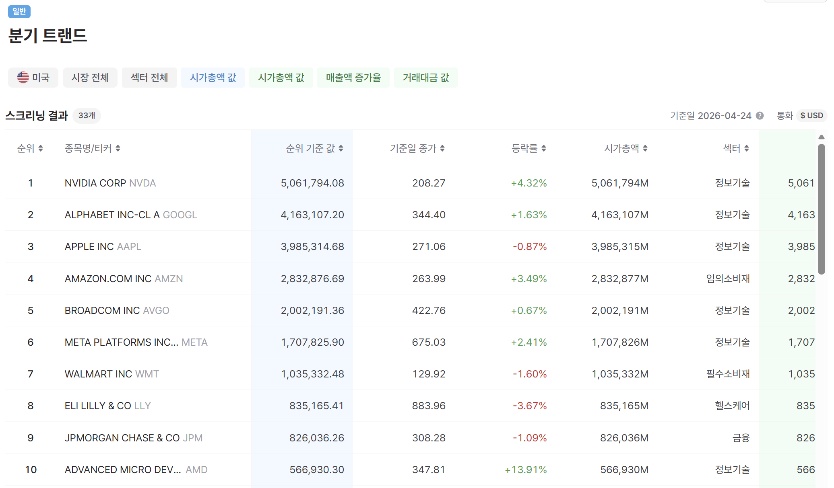The height and width of the screenshot is (488, 834).
Task: Click the closing price 129.92
Action: point(429,374)
